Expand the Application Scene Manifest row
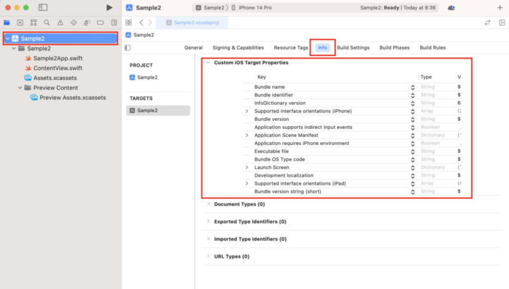 247,135
